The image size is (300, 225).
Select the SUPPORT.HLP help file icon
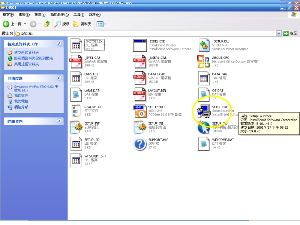140,144
